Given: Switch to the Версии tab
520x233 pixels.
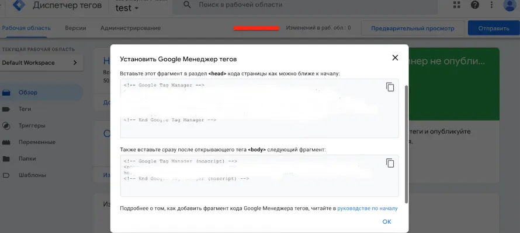Looking at the screenshot, I should (x=75, y=28).
